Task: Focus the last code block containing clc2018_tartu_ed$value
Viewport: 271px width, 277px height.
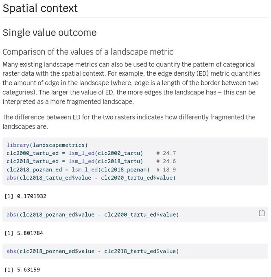Action: [135, 251]
